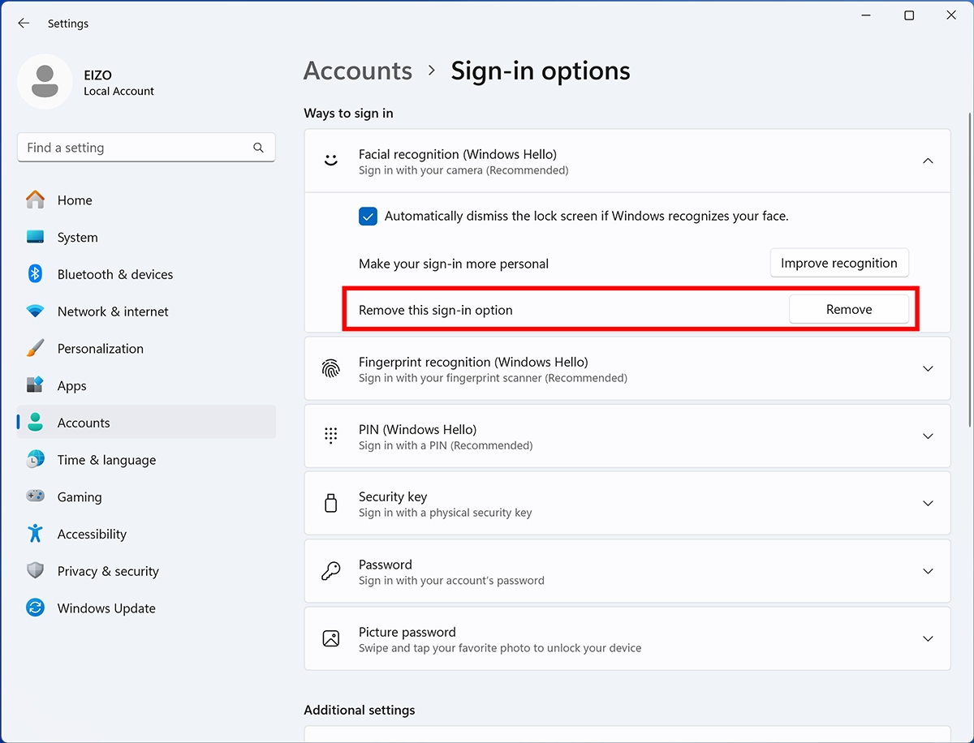The height and width of the screenshot is (743, 974).
Task: Click the search magnifier icon
Action: click(x=258, y=148)
